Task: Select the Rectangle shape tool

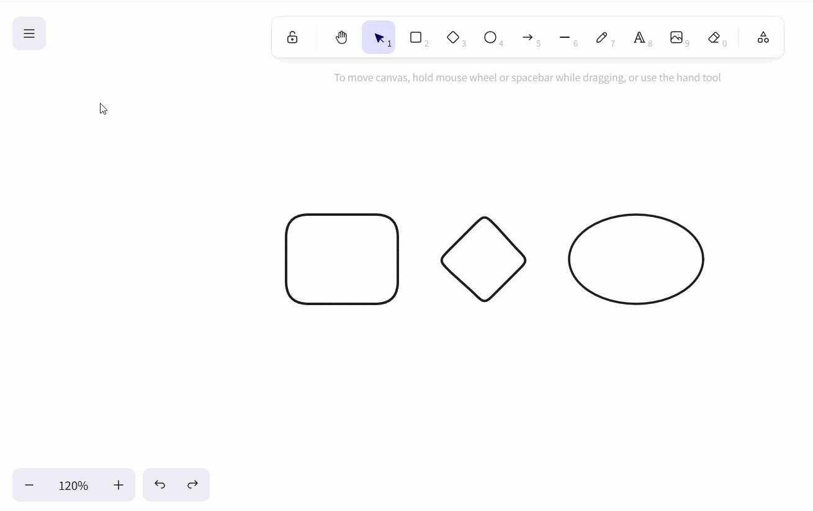Action: pyautogui.click(x=416, y=37)
